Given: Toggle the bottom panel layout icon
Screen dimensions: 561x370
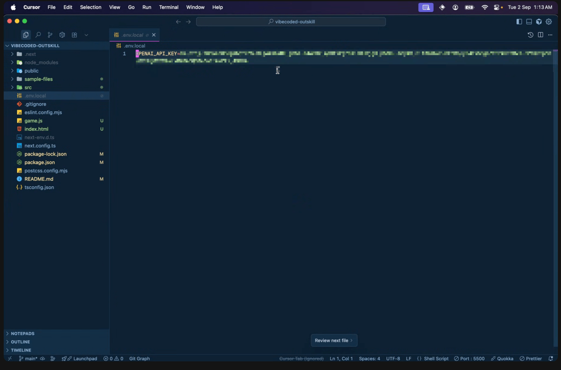Looking at the screenshot, I should [529, 22].
